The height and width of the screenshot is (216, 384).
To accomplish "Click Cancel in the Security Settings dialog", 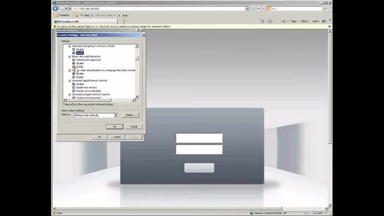I will coord(134,127).
